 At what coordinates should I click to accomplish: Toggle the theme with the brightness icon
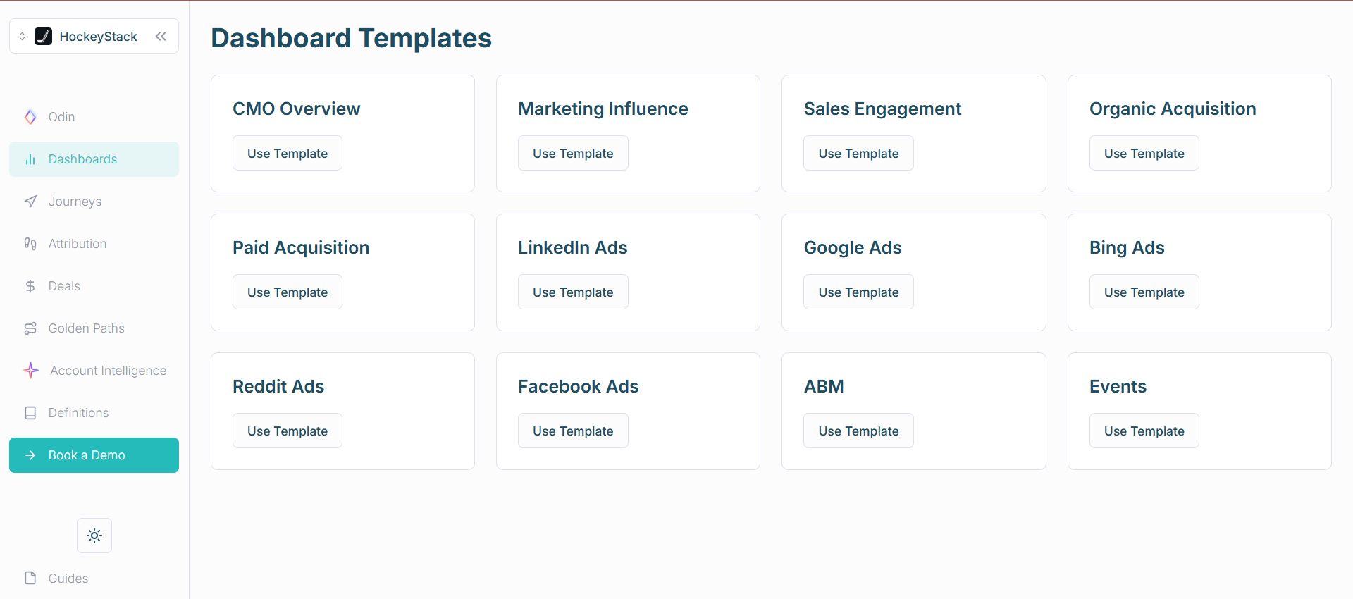[94, 536]
